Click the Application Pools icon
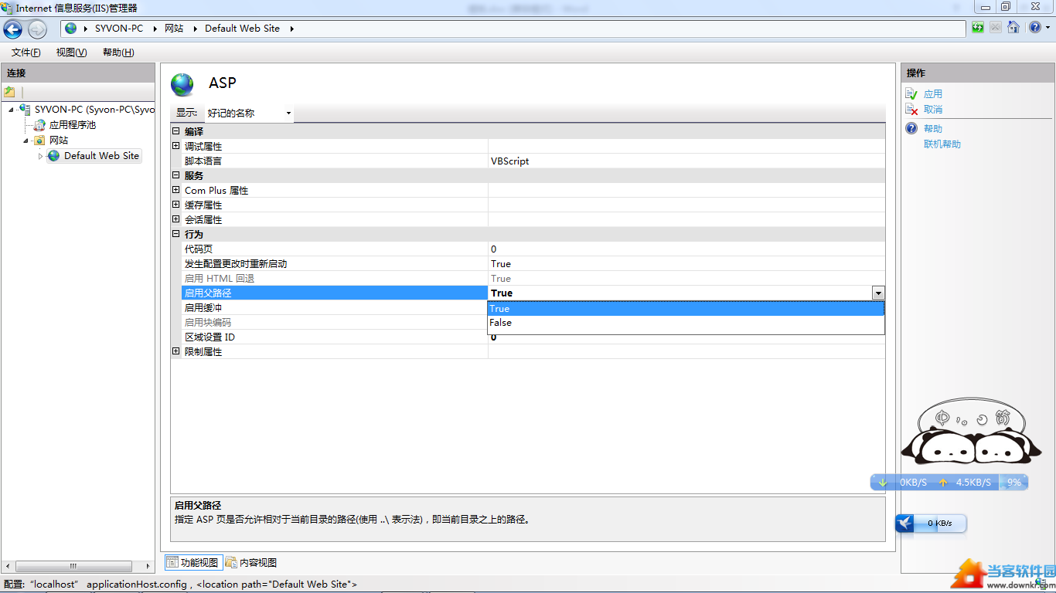1056x593 pixels. tap(39, 125)
